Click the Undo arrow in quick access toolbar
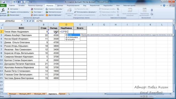Viewport: 176px width, 99px height. click(x=14, y=2)
